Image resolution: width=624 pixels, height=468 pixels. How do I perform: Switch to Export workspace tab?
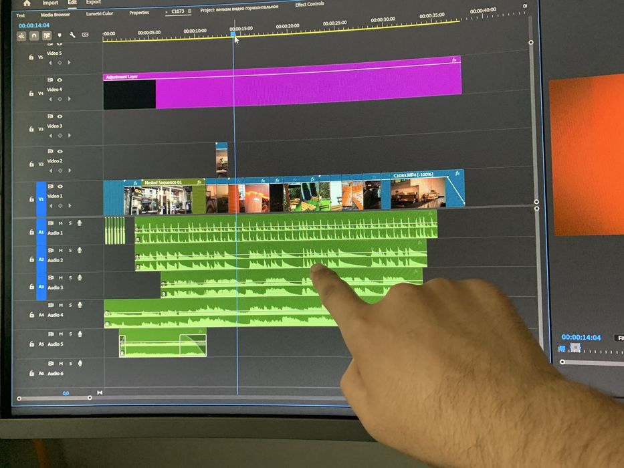coord(93,2)
